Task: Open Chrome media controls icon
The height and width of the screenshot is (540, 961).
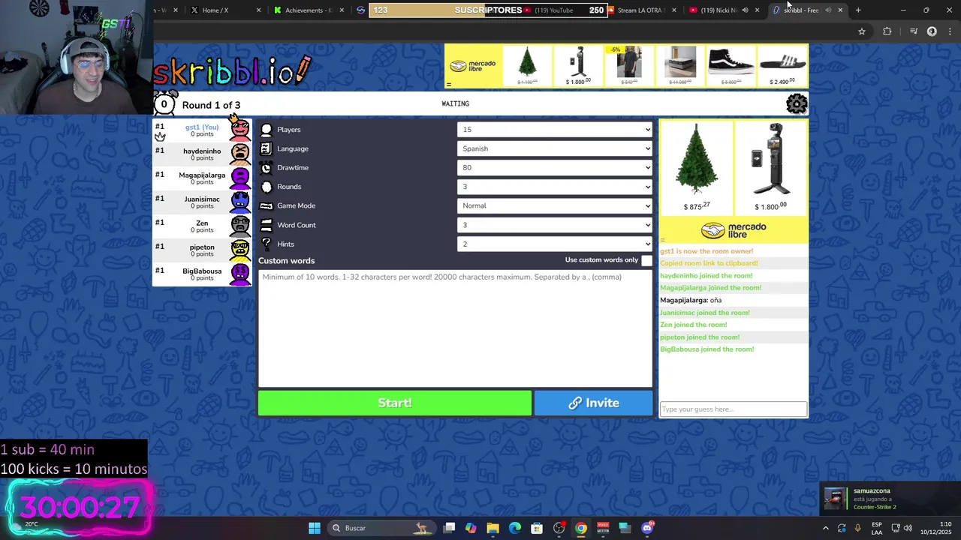Action: click(914, 31)
